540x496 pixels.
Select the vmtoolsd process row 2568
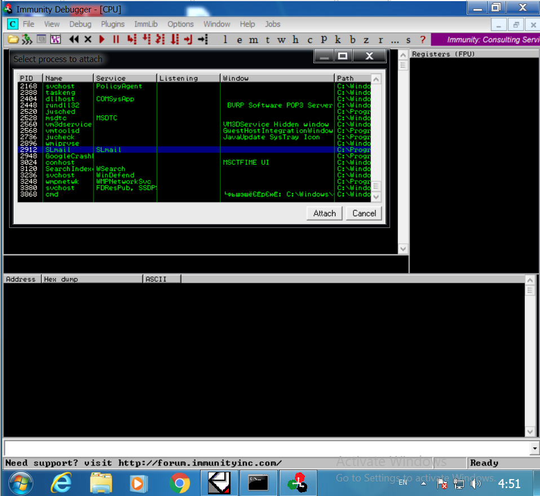click(194, 131)
